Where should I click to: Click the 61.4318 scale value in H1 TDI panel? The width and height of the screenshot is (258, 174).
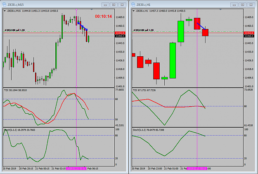pos(249,125)
